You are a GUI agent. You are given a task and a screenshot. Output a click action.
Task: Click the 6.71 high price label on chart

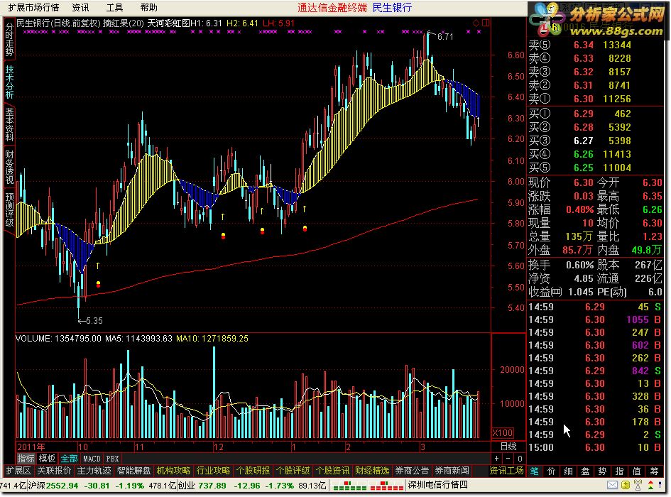[445, 37]
